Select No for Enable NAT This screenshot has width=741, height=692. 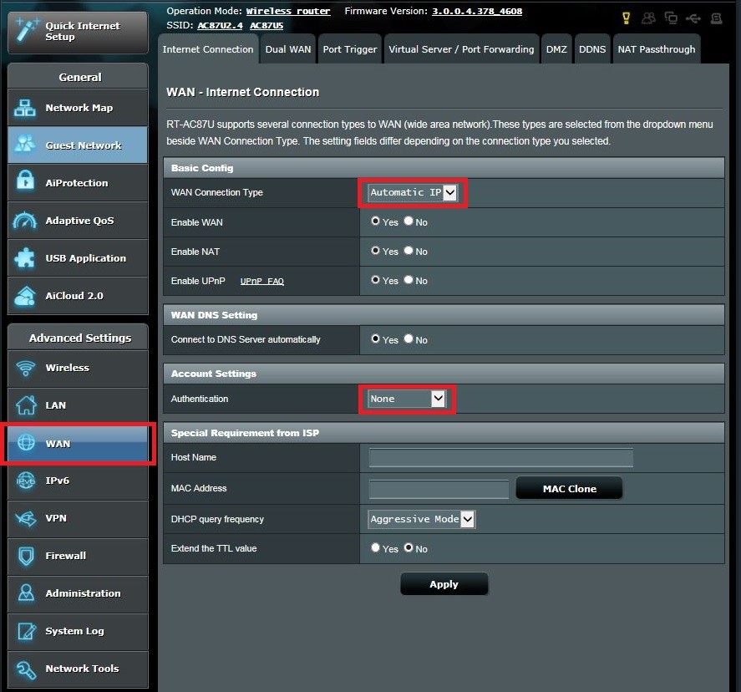click(409, 251)
